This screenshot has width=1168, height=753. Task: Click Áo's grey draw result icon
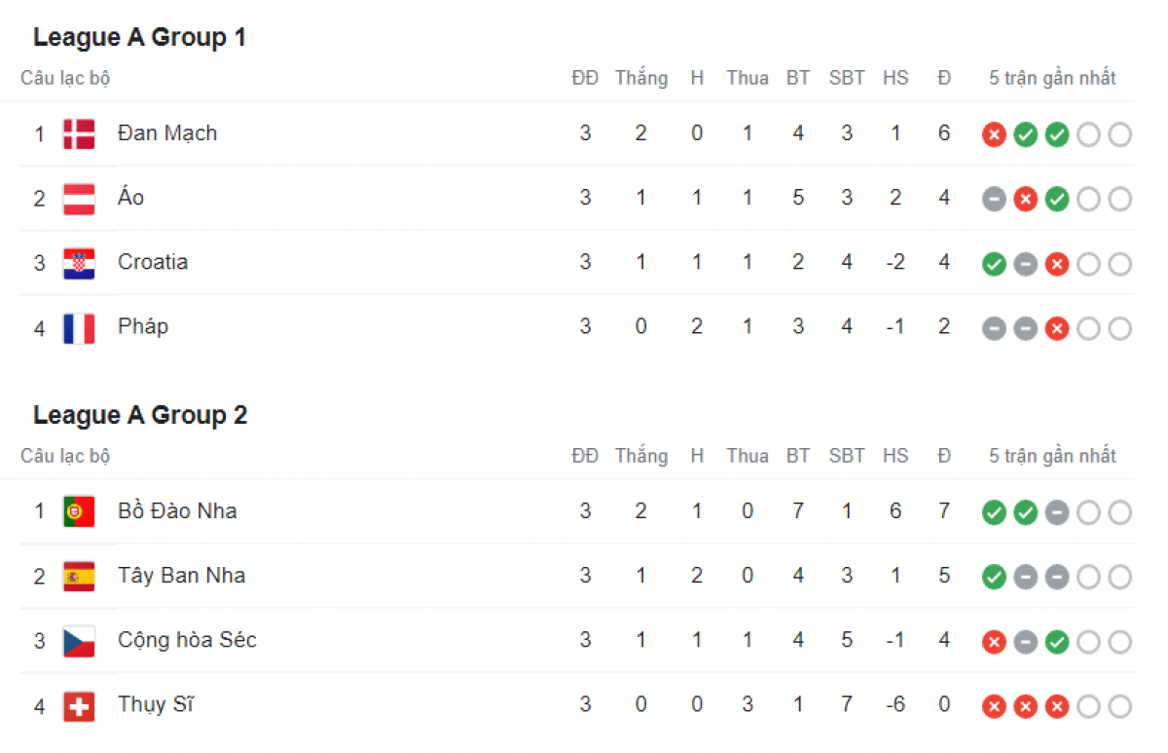pyautogui.click(x=994, y=199)
